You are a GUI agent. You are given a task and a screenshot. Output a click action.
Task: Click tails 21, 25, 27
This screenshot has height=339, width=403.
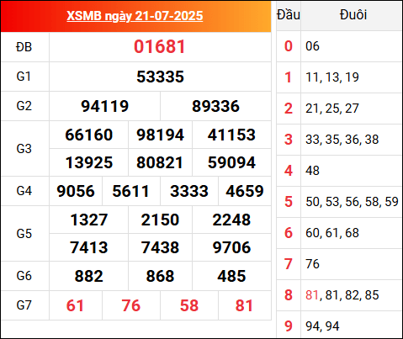tap(332, 109)
